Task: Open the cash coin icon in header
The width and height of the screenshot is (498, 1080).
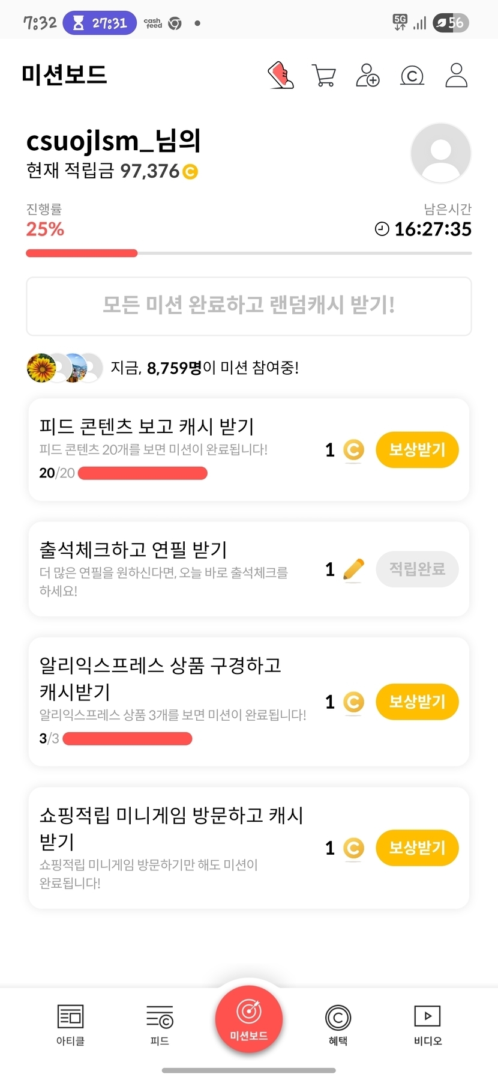Action: pyautogui.click(x=412, y=76)
